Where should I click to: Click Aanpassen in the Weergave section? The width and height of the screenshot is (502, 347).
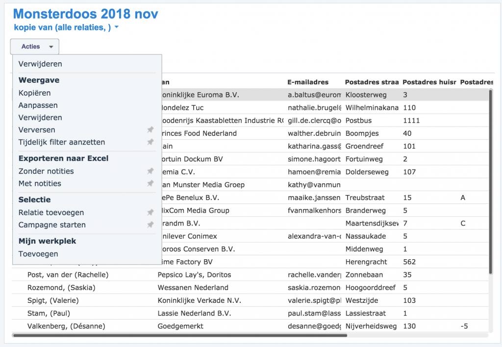tap(38, 105)
